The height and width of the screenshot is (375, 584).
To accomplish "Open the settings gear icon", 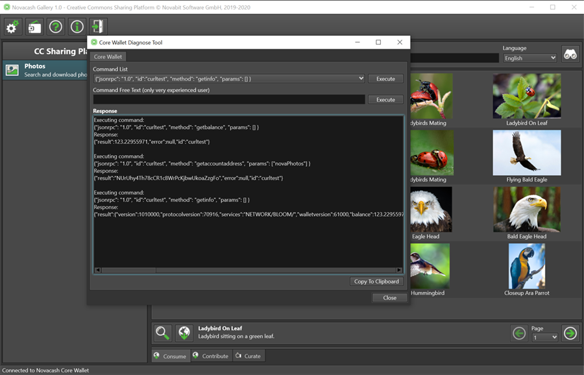I will click(13, 27).
